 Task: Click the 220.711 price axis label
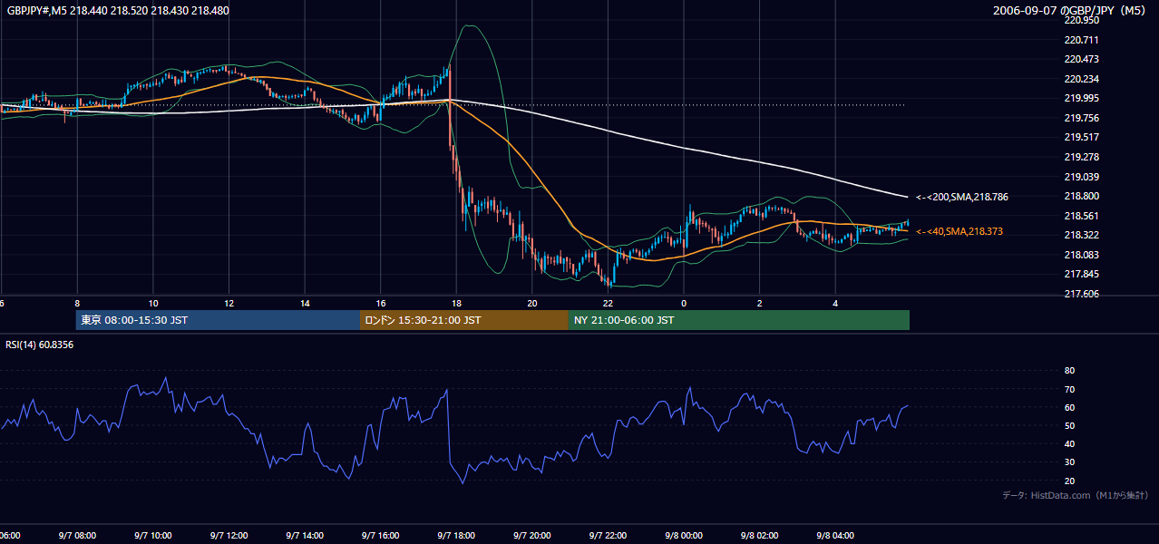(x=1081, y=40)
